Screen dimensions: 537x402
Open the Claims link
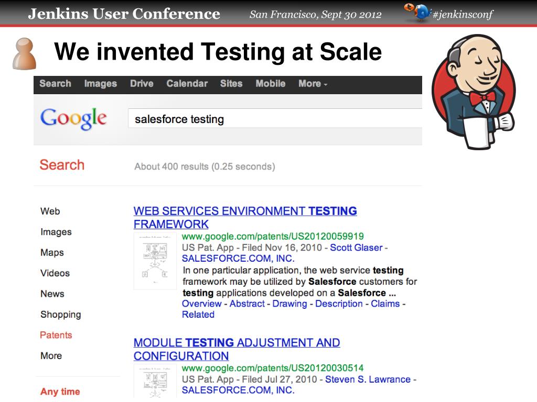[x=385, y=304]
